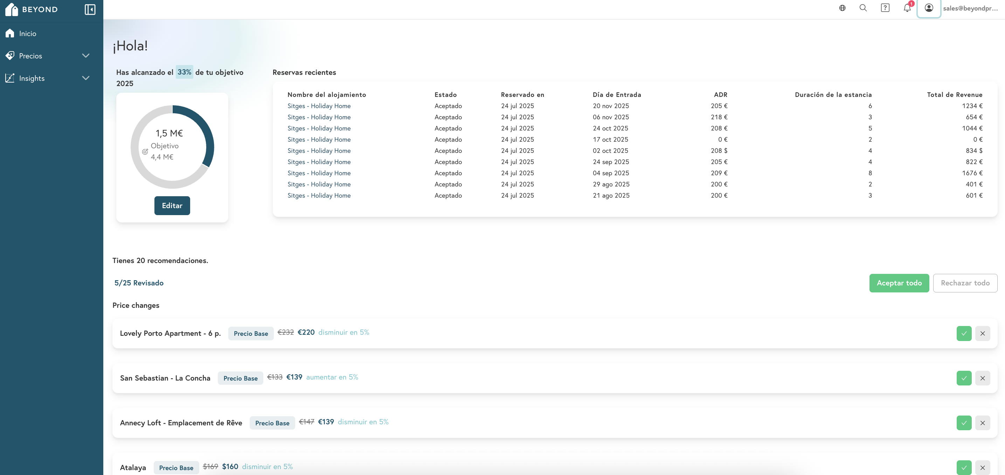1005x475 pixels.
Task: Click the Estado column header
Action: (x=445, y=95)
